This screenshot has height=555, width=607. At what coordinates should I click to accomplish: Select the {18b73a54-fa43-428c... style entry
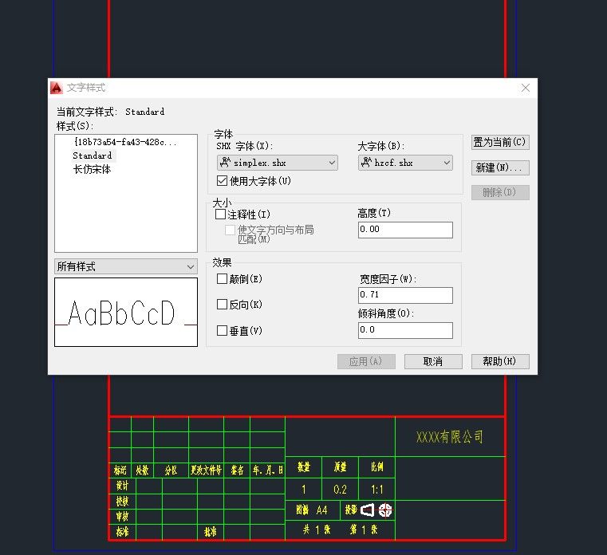(124, 142)
